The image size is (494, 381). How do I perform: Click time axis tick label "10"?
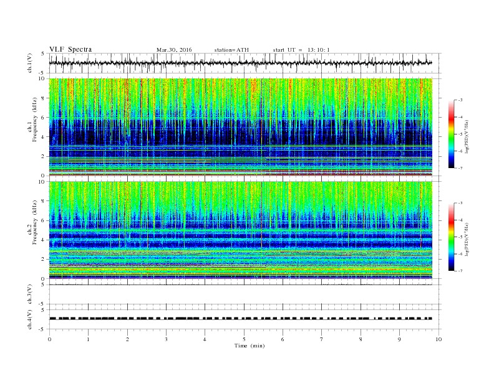click(x=438, y=339)
